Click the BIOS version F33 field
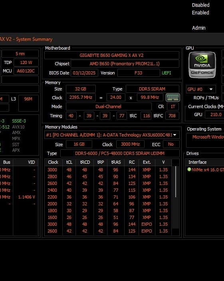Screen dimensions: 224x281 point(139,73)
